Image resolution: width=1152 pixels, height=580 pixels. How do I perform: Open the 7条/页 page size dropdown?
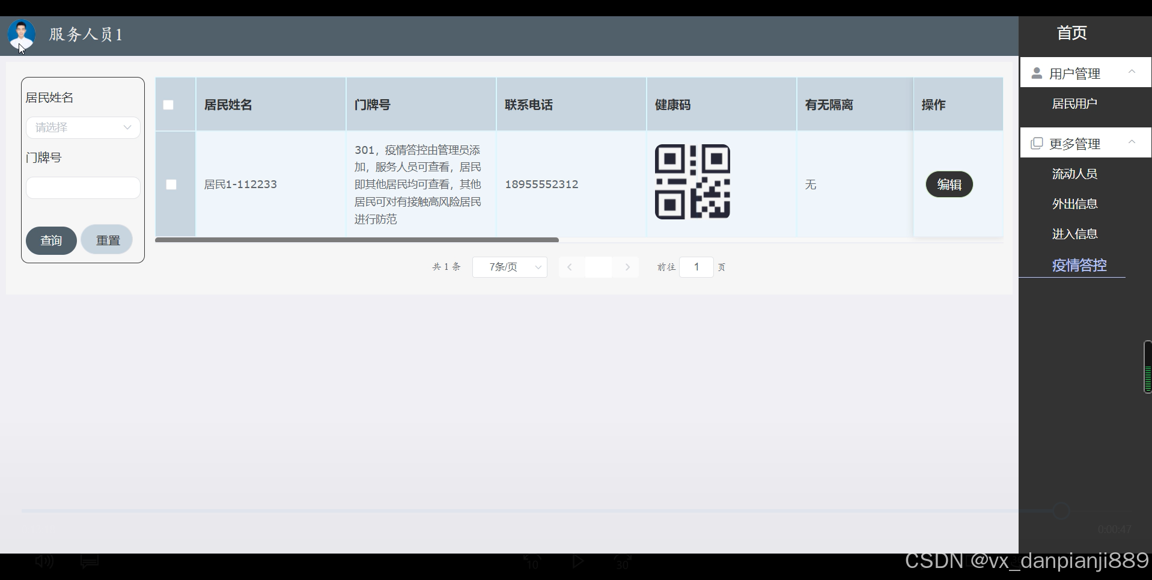[510, 267]
